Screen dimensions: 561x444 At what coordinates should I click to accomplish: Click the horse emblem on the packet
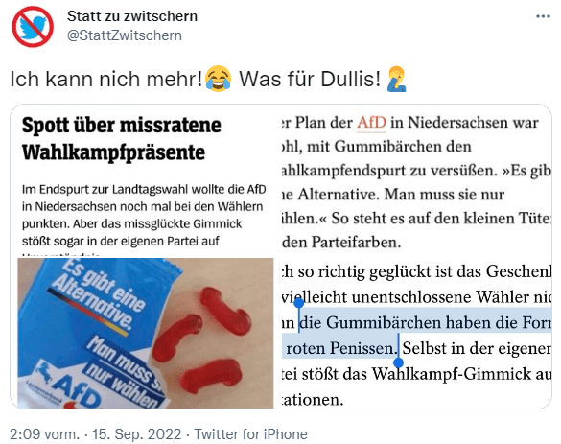pos(44,372)
